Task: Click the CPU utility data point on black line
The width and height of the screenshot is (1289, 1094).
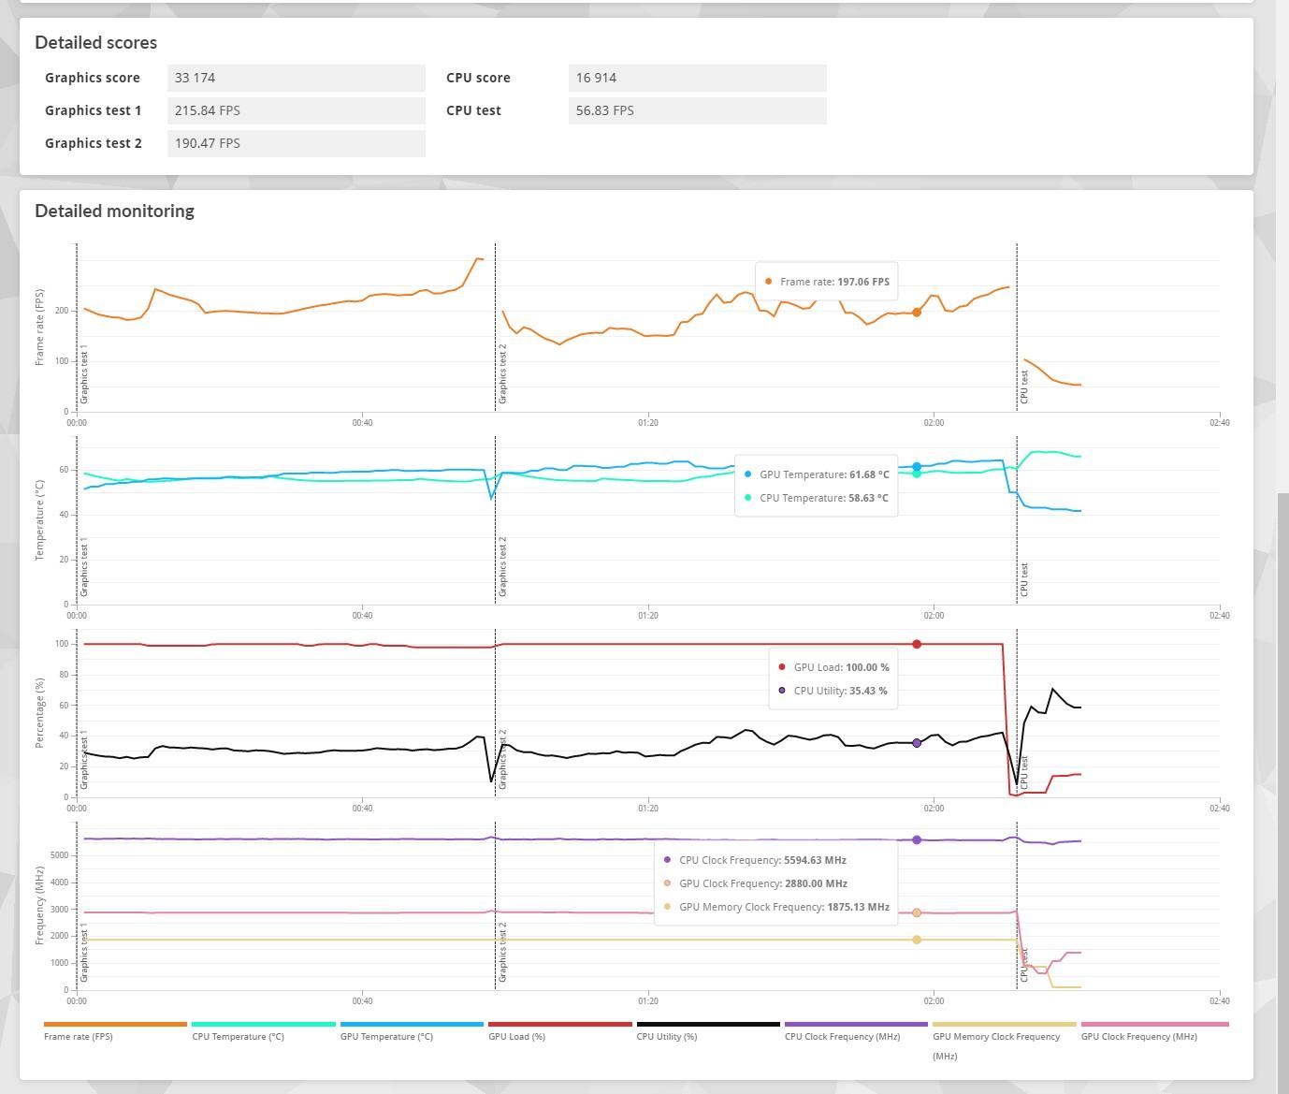Action: point(917,743)
